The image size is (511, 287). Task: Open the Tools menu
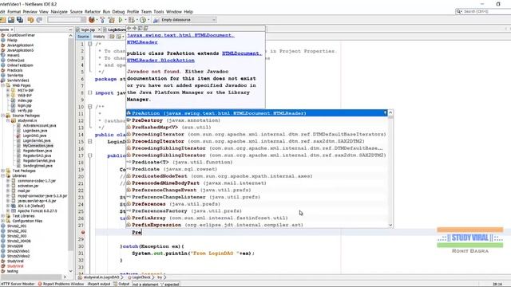click(159, 12)
